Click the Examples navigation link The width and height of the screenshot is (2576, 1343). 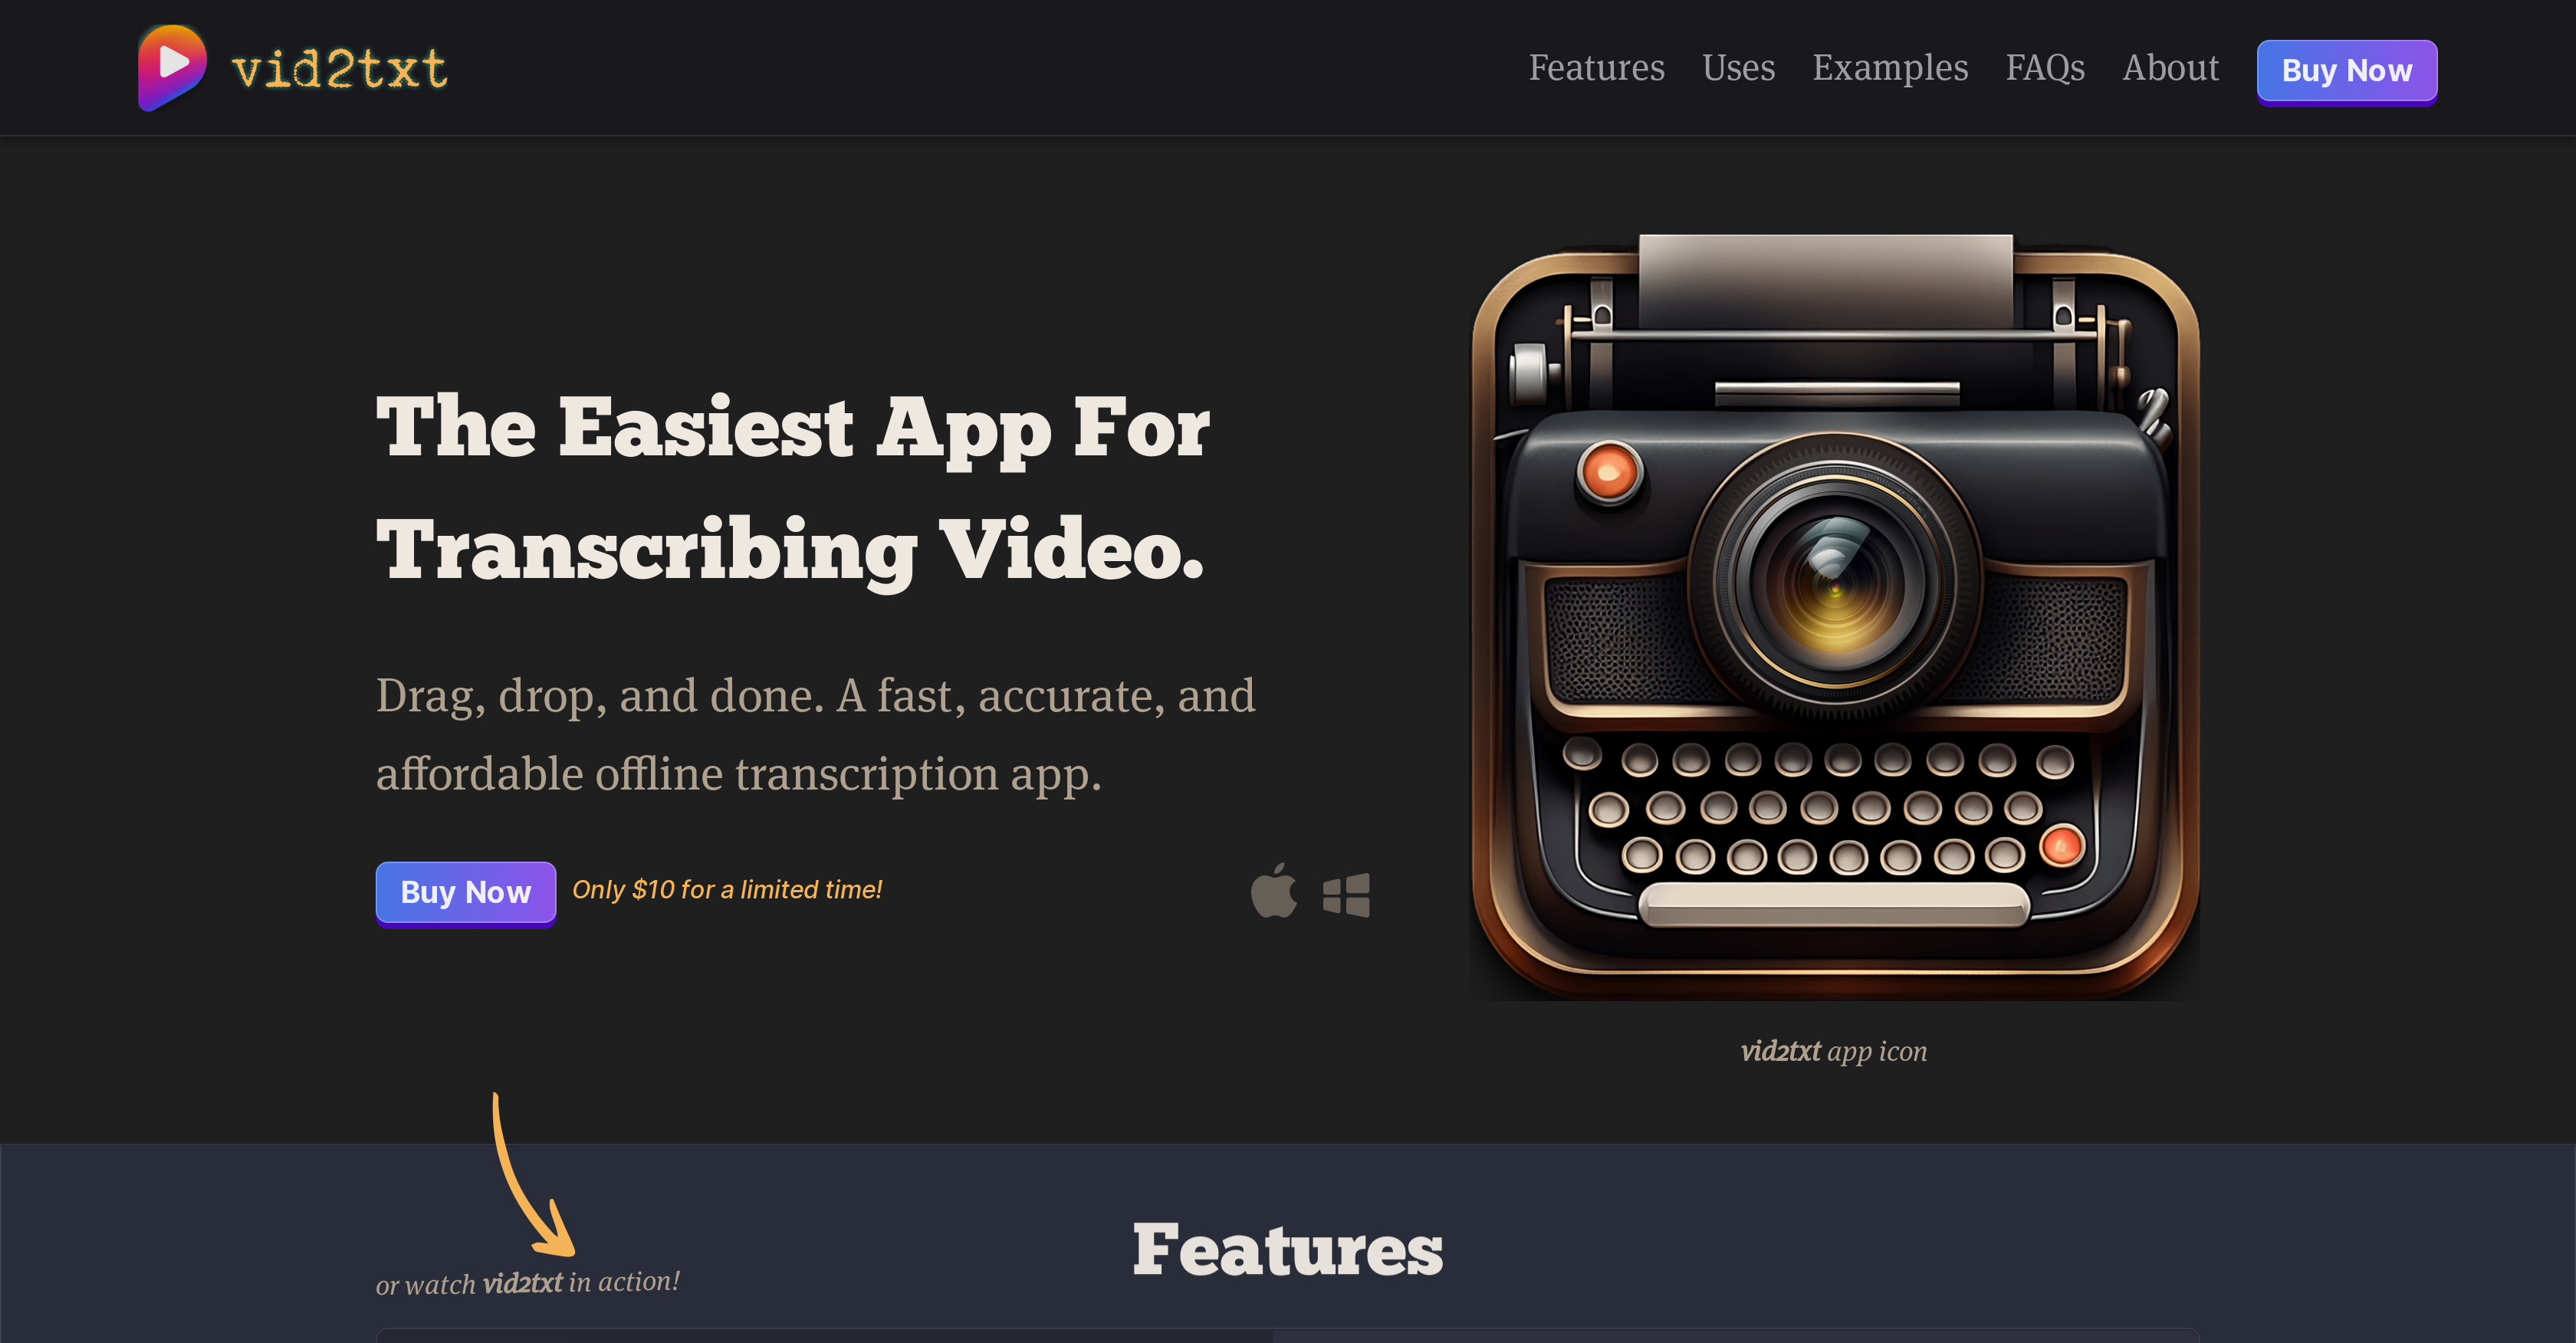(1889, 68)
